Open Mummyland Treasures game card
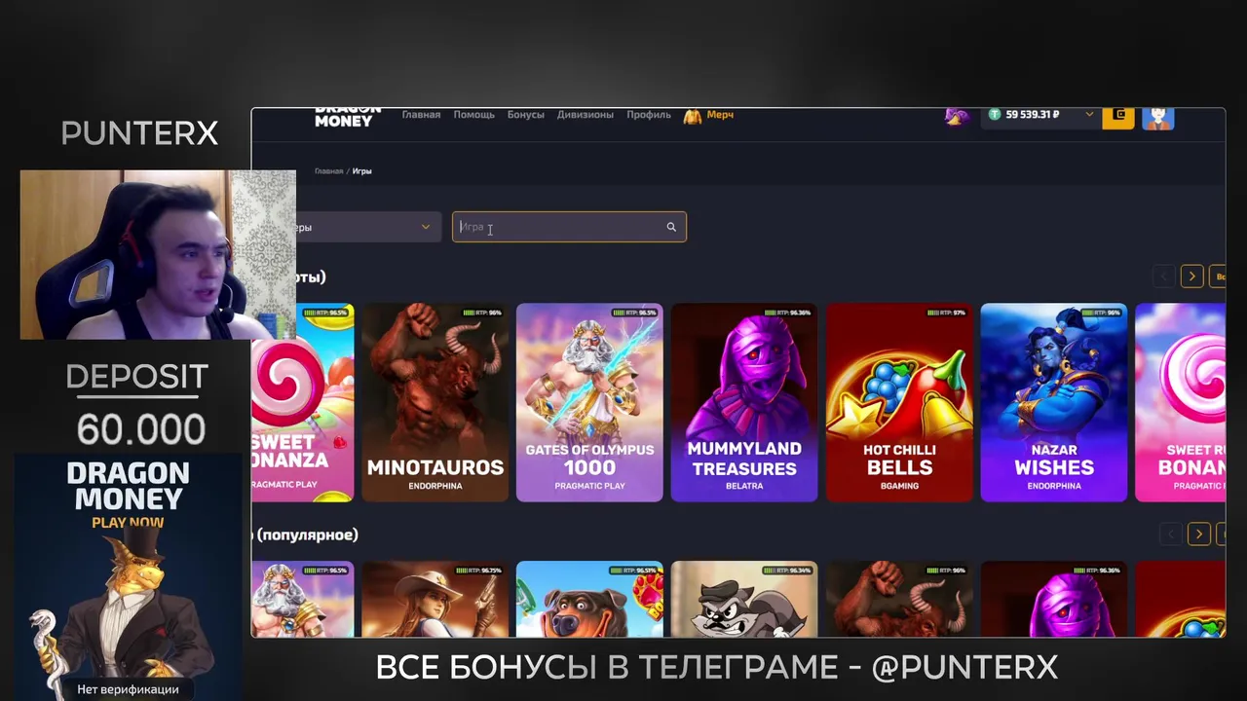Image resolution: width=1247 pixels, height=701 pixels. [x=744, y=402]
